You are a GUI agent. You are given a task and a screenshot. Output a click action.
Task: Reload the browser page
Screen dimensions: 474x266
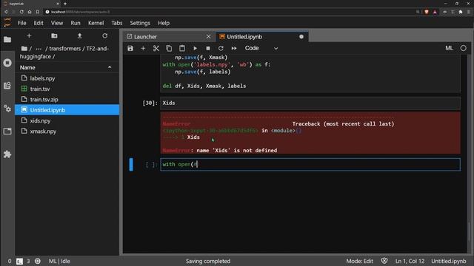point(21,12)
